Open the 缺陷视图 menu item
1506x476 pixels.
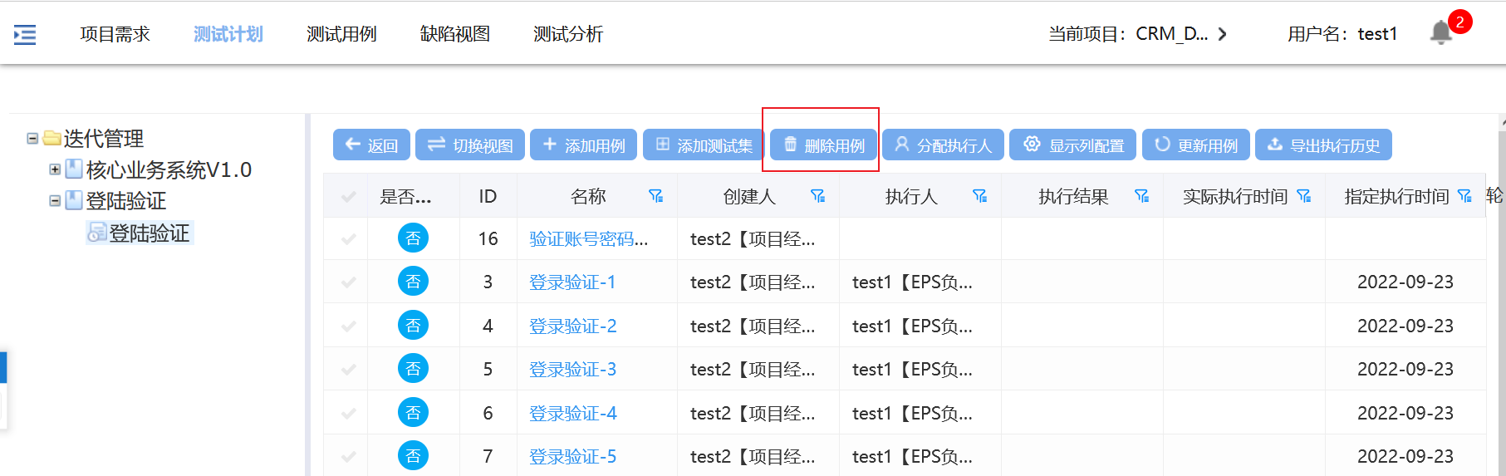click(454, 34)
